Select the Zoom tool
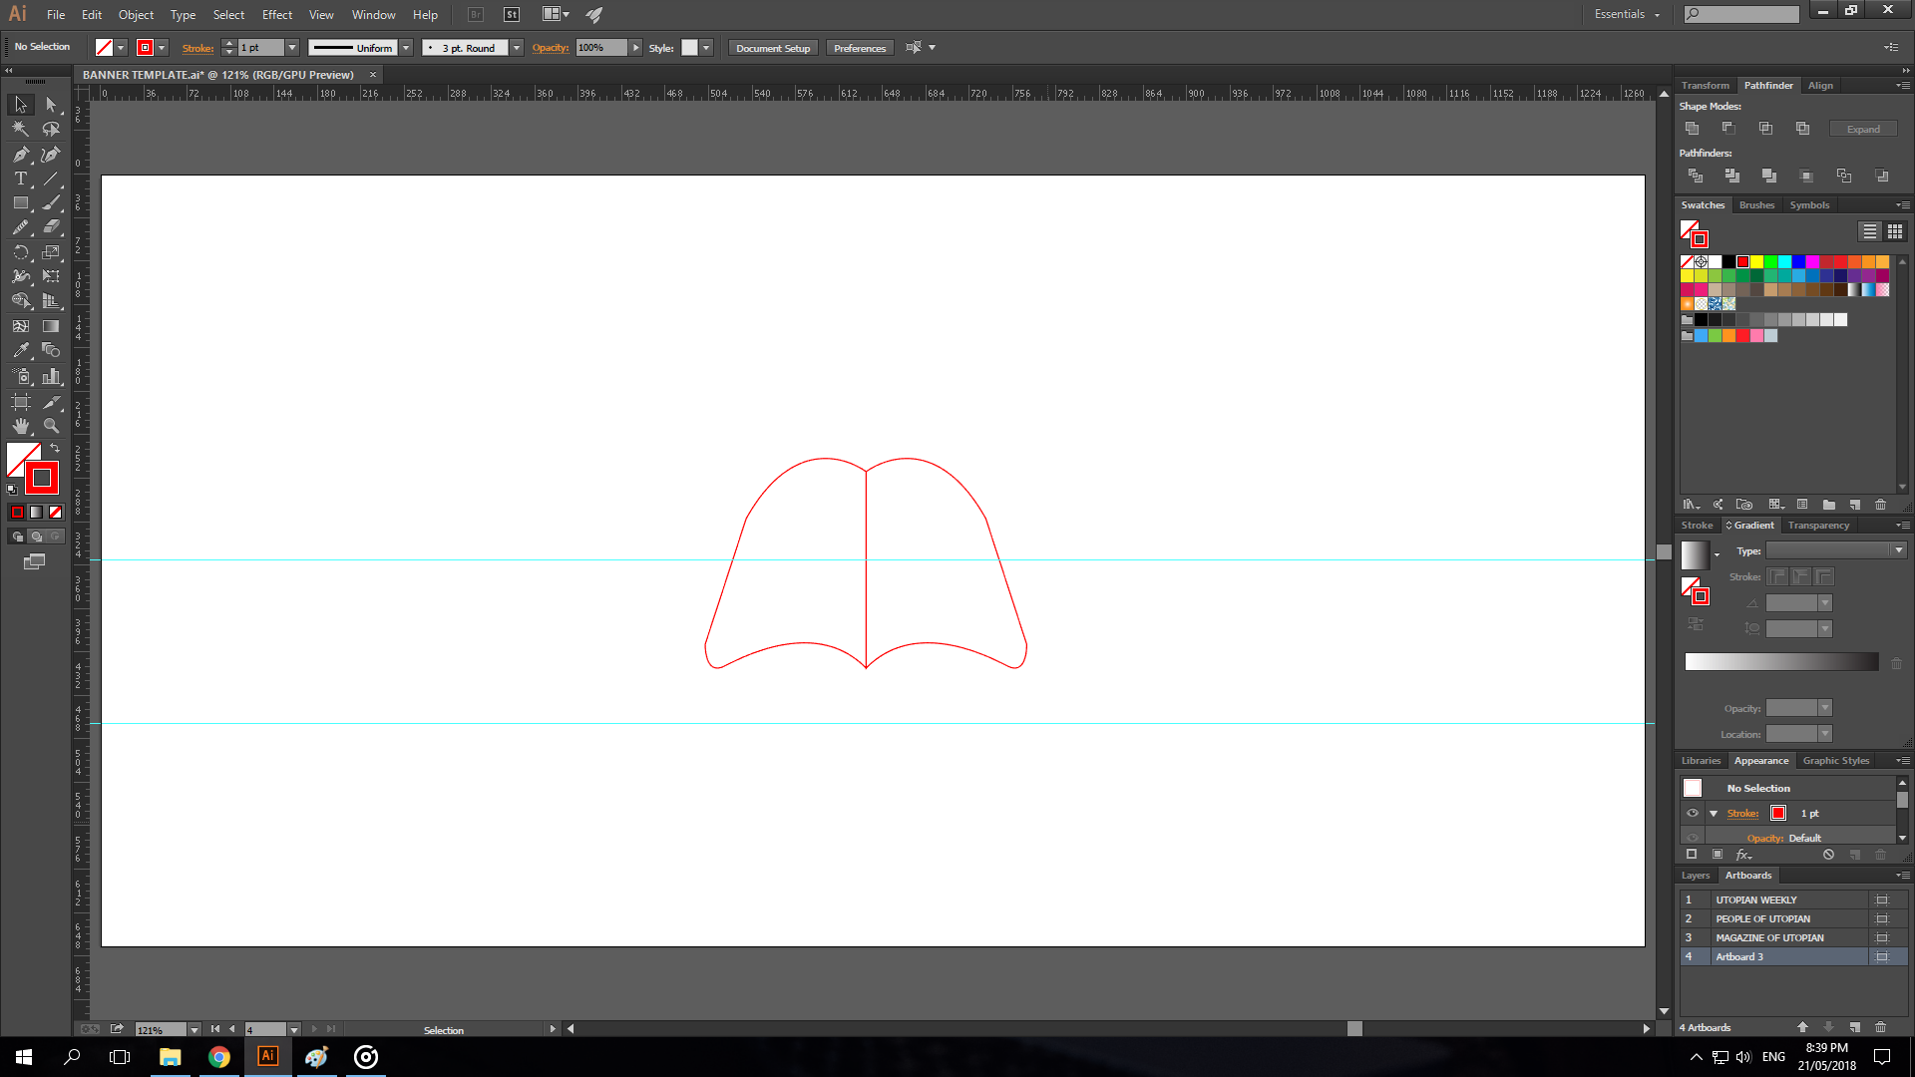The width and height of the screenshot is (1915, 1077). click(x=51, y=426)
